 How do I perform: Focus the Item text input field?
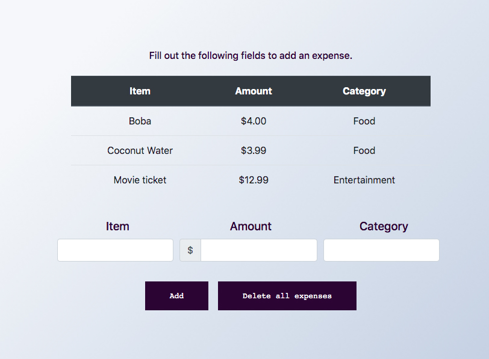[x=115, y=250]
